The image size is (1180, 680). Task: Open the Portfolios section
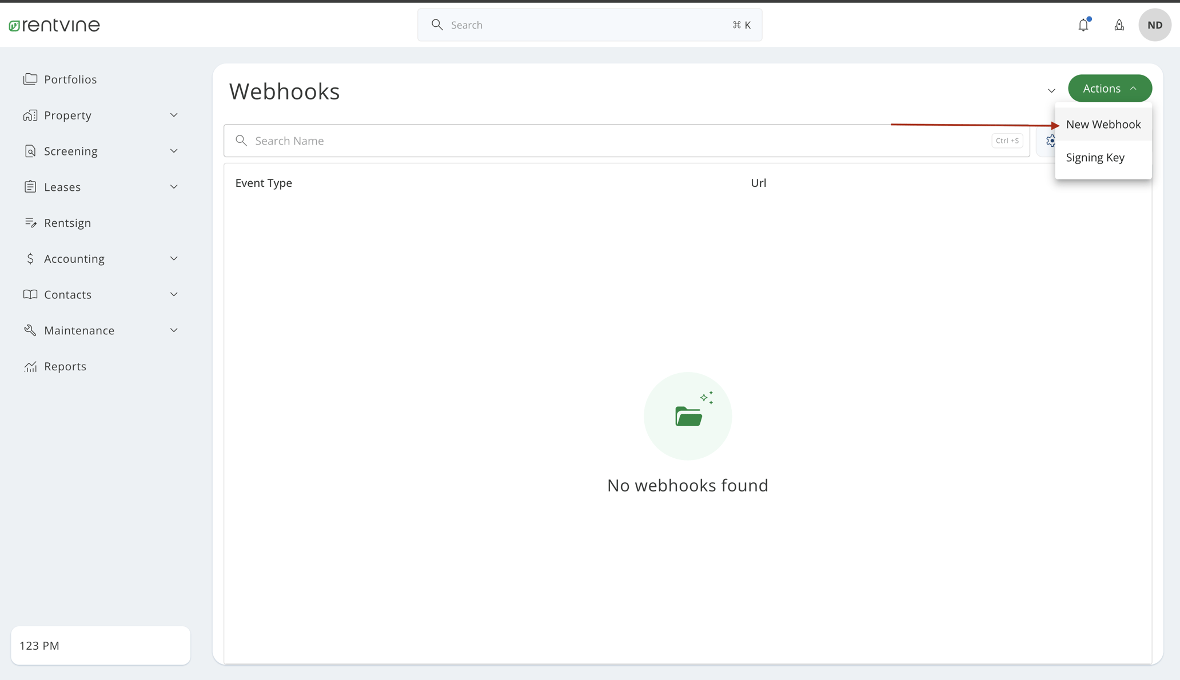[70, 79]
